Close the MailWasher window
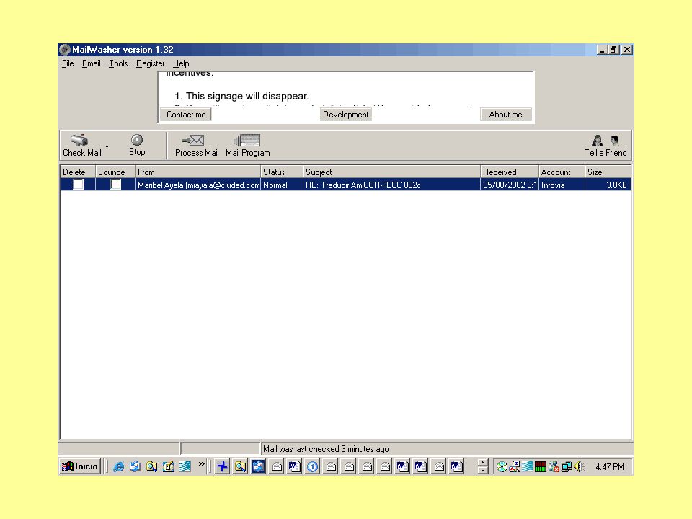This screenshot has height=519, width=692. point(626,50)
